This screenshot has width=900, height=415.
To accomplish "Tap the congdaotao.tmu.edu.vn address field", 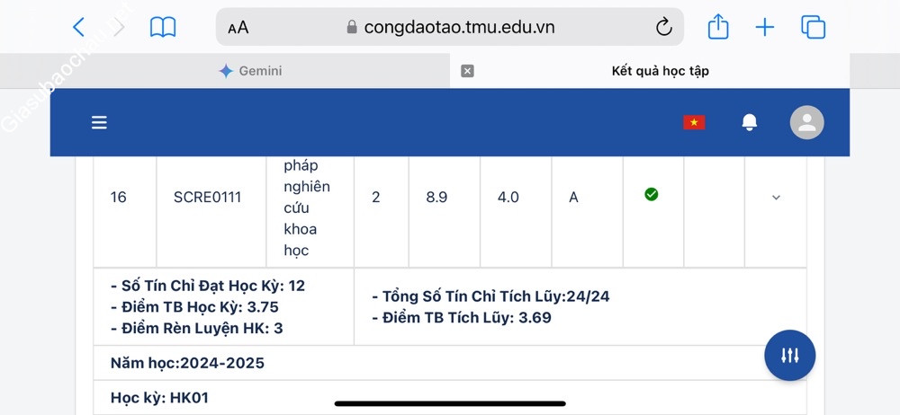I will pyautogui.click(x=459, y=27).
